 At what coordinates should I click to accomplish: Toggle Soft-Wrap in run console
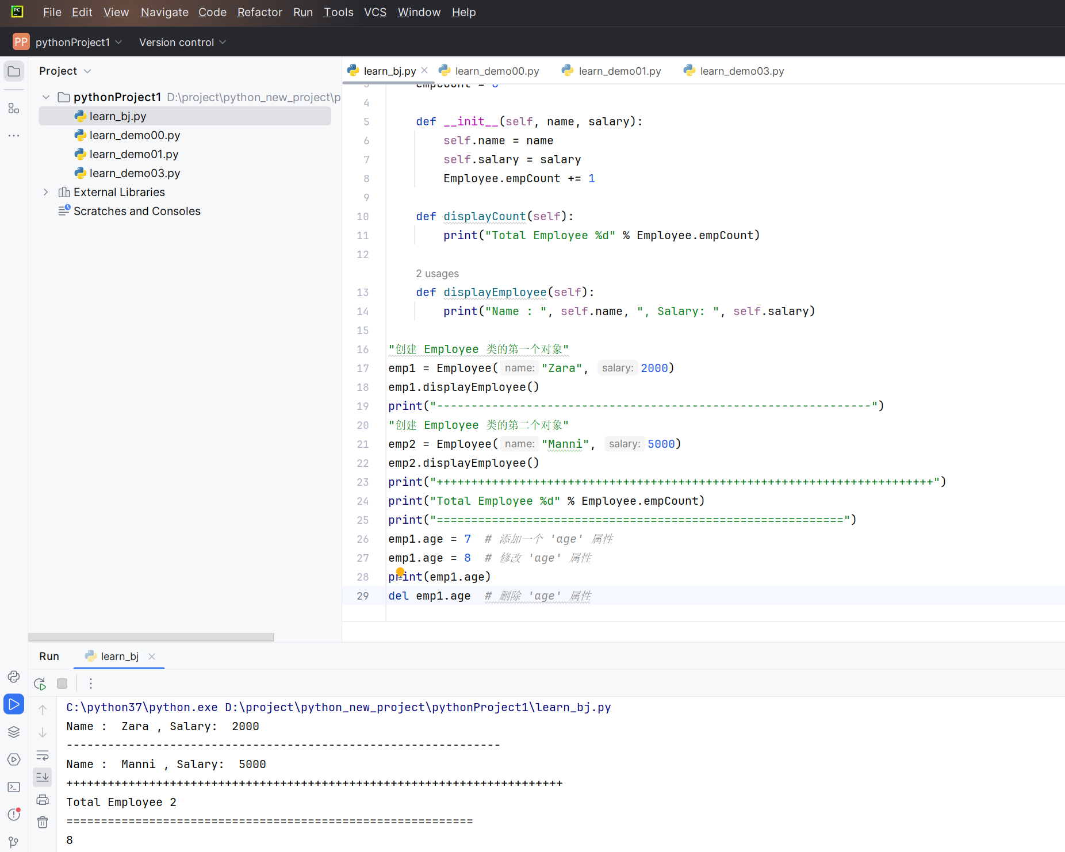[43, 755]
